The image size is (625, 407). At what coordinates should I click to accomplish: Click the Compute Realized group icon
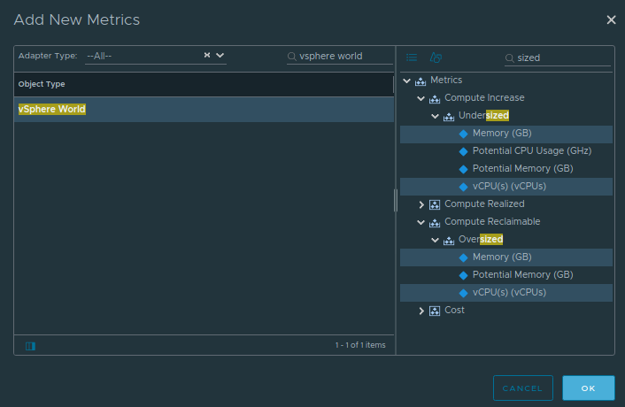click(x=435, y=204)
